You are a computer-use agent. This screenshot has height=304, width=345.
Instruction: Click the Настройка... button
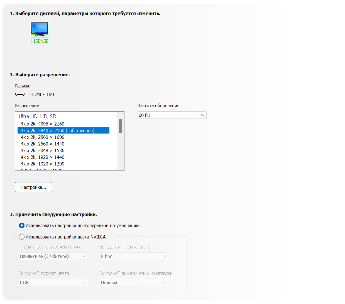pos(33,187)
